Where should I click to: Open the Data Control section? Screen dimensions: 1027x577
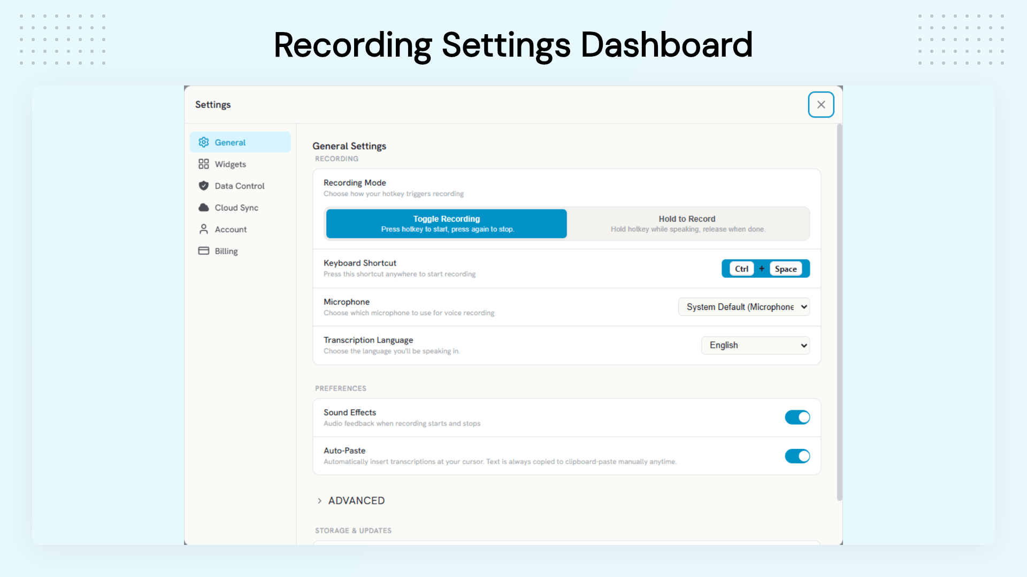click(x=240, y=185)
